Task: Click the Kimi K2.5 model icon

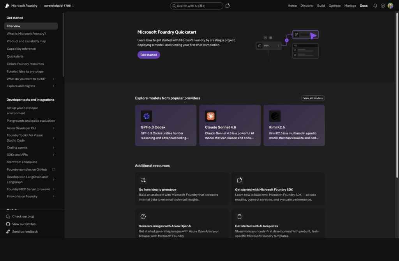Action: point(275,116)
